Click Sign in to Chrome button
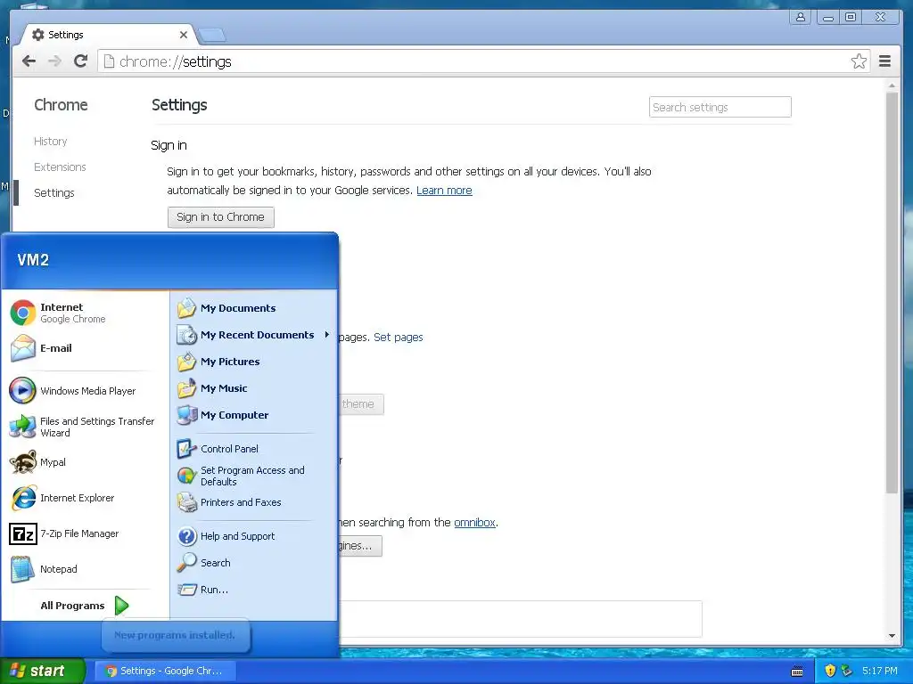913x684 pixels. [x=221, y=217]
